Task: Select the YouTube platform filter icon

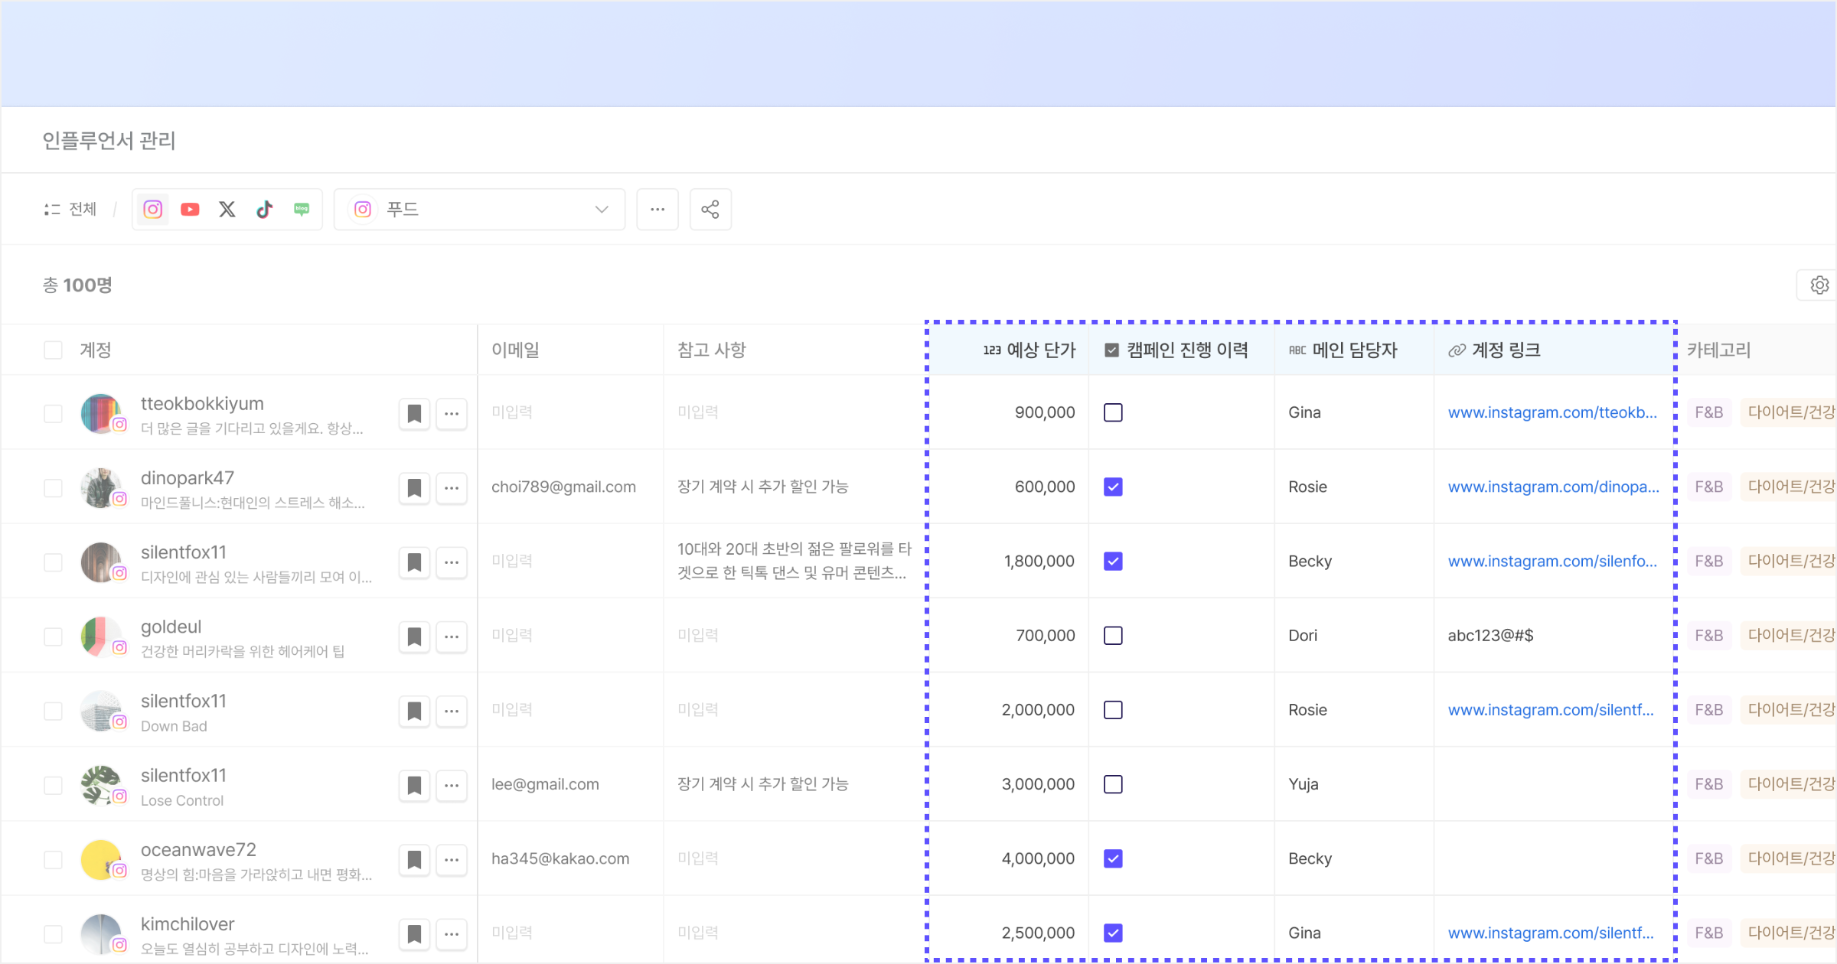Action: pyautogui.click(x=190, y=210)
